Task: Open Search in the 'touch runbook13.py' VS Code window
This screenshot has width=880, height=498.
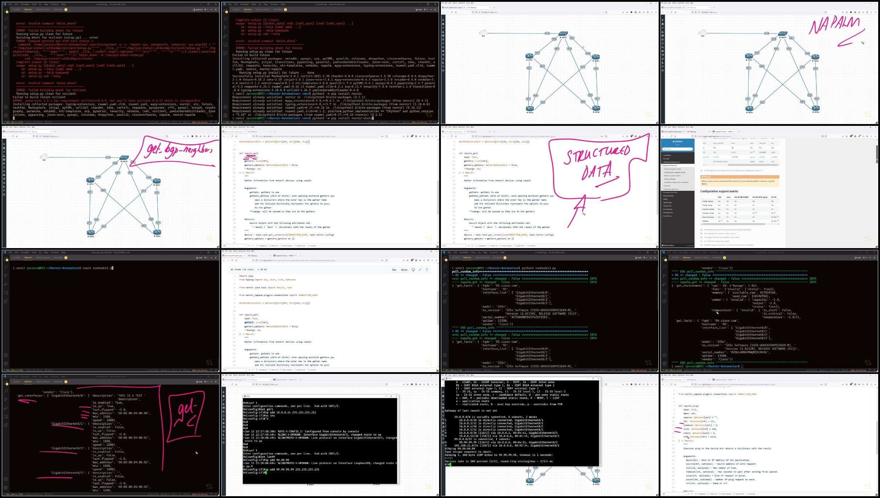Action: point(6,267)
